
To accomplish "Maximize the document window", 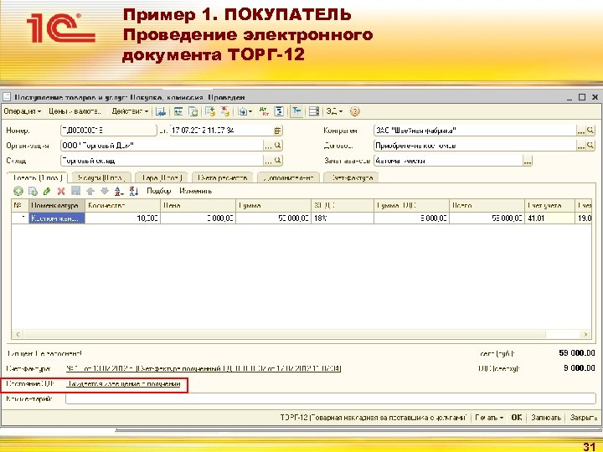I will tap(582, 97).
